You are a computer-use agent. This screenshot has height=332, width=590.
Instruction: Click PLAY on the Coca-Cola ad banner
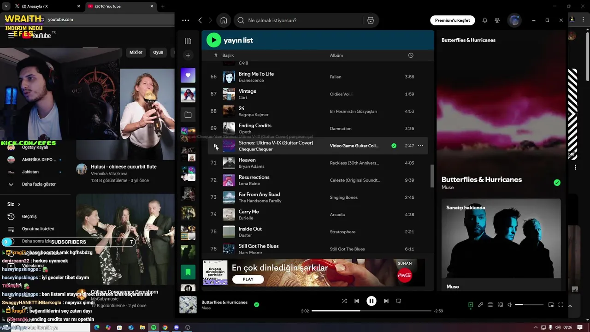click(x=248, y=279)
